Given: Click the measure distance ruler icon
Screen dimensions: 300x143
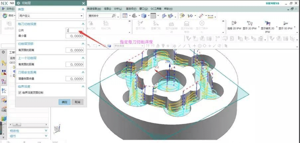Looking at the screenshot, I should tap(210, 16).
